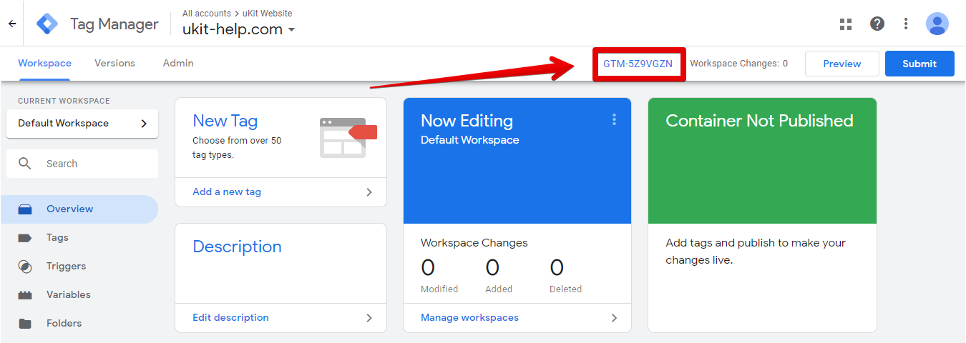Click the New Tag heading
Viewport: 966px width, 343px height.
(225, 121)
